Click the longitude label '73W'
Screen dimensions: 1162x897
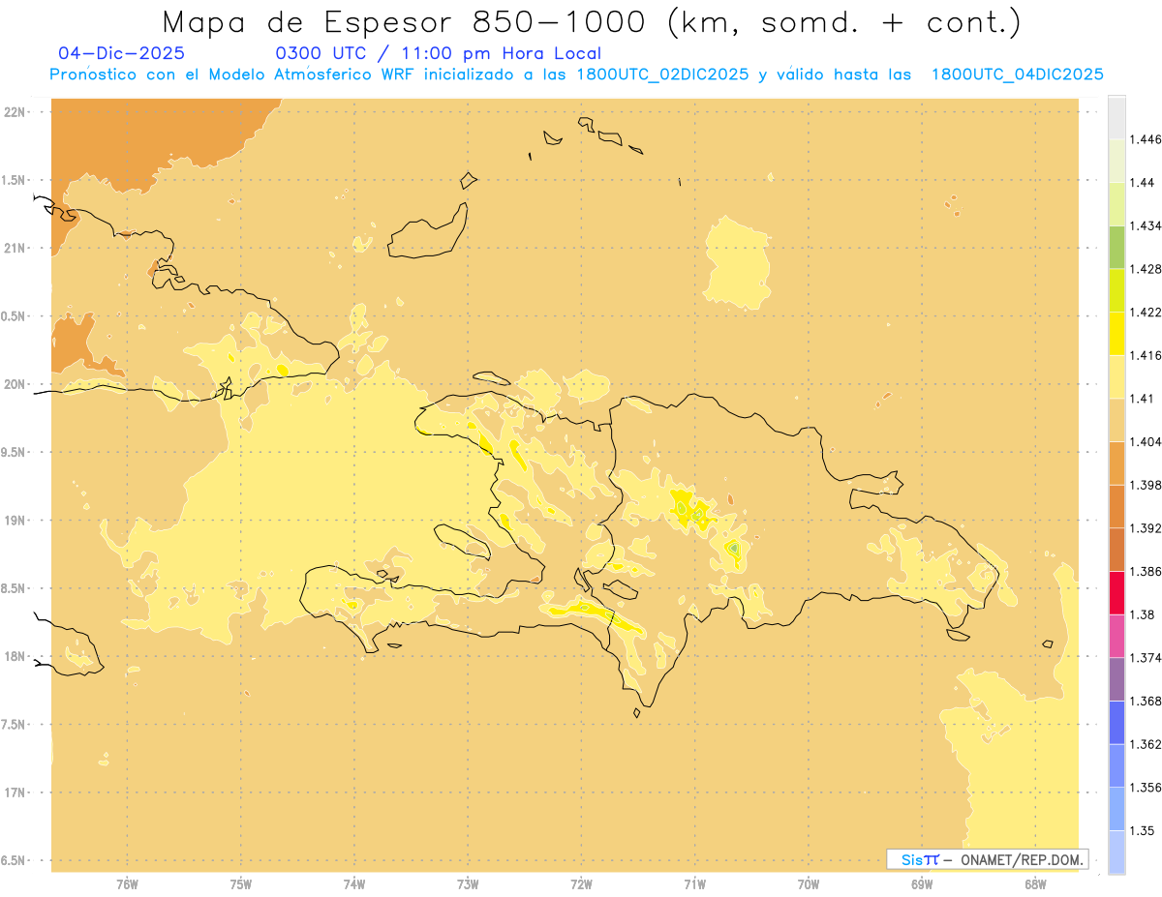tap(468, 884)
